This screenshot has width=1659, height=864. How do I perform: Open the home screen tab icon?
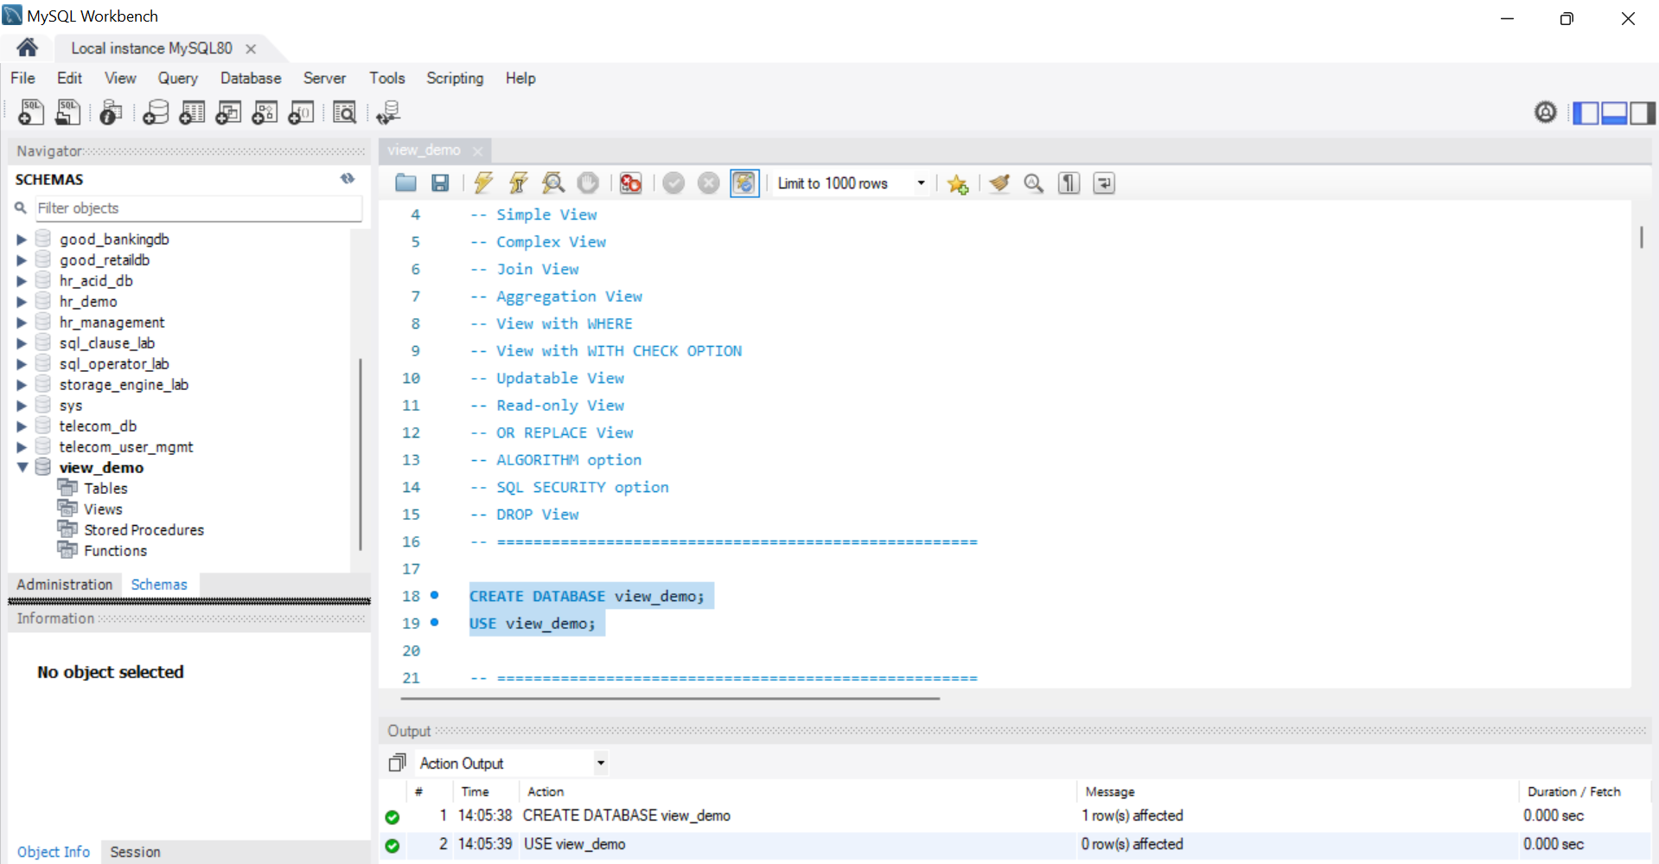(x=27, y=48)
